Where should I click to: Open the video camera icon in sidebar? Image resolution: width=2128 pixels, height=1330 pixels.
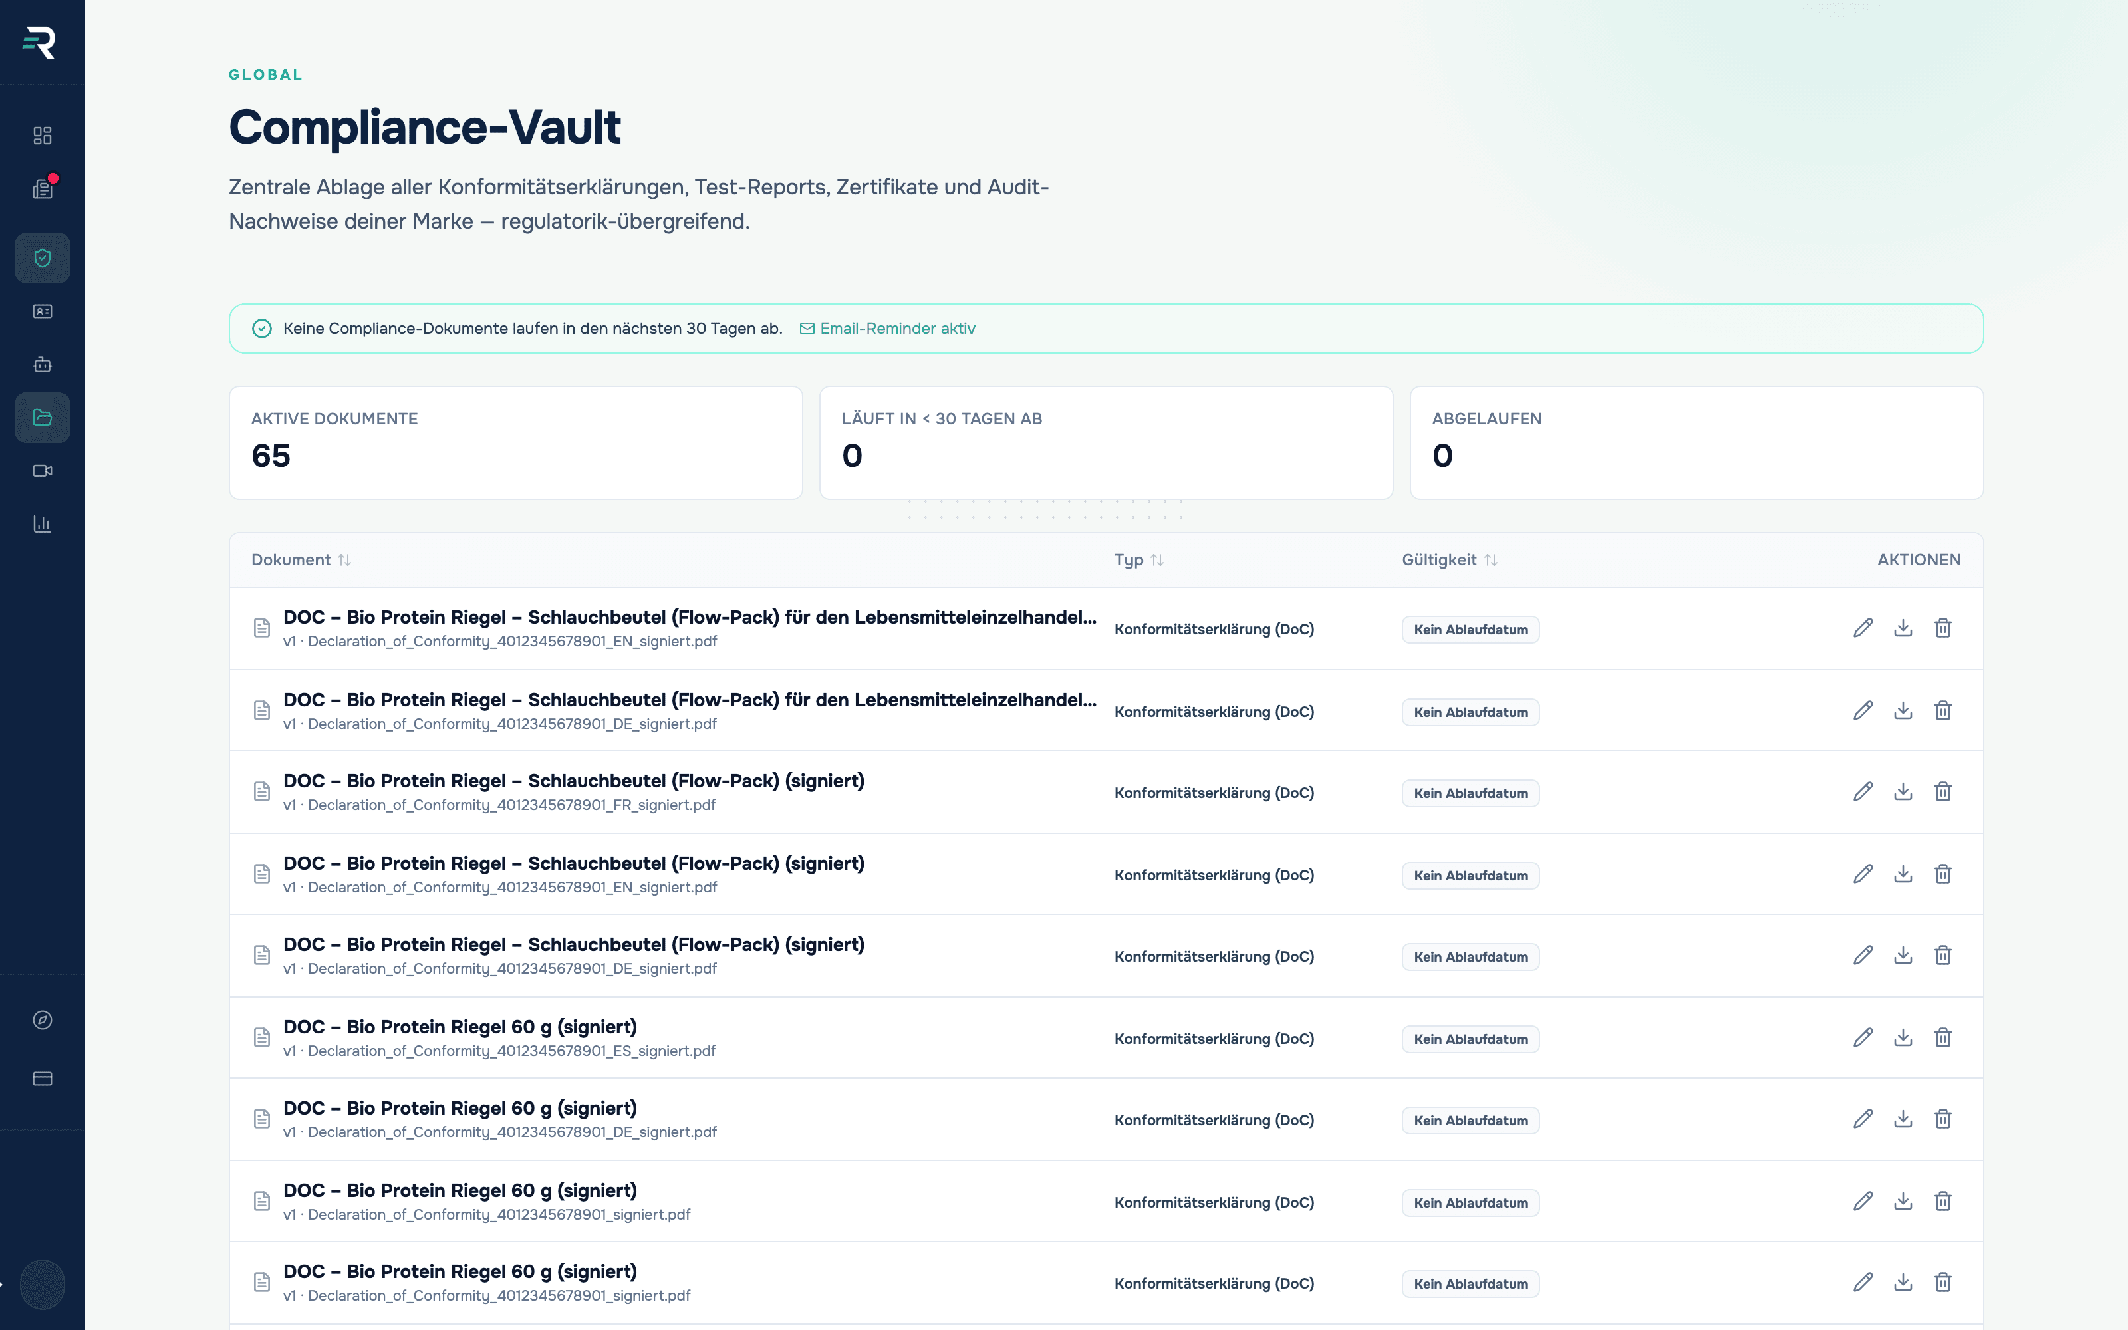click(x=42, y=471)
